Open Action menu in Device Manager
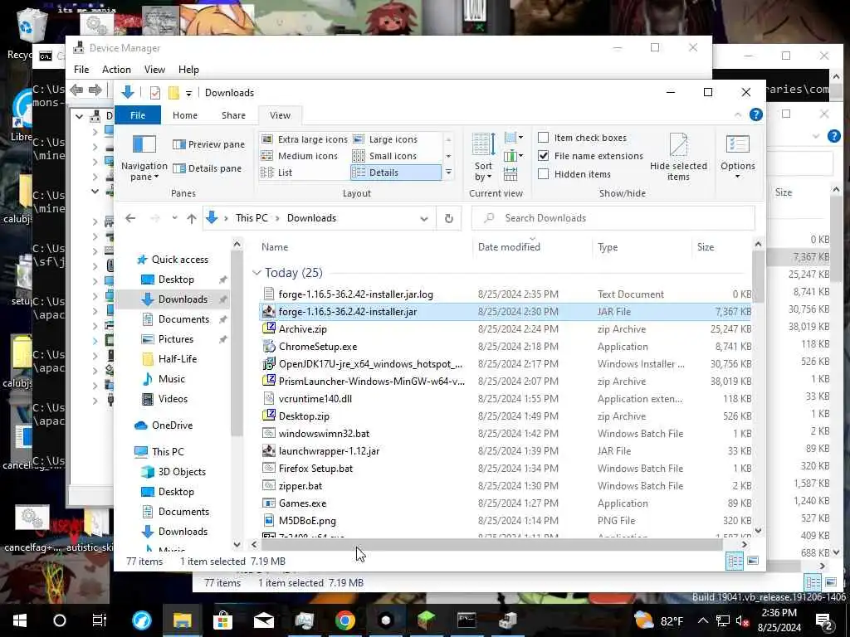Image resolution: width=850 pixels, height=637 pixels. (x=116, y=70)
